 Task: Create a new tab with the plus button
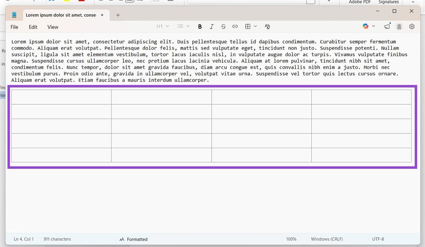(x=118, y=15)
